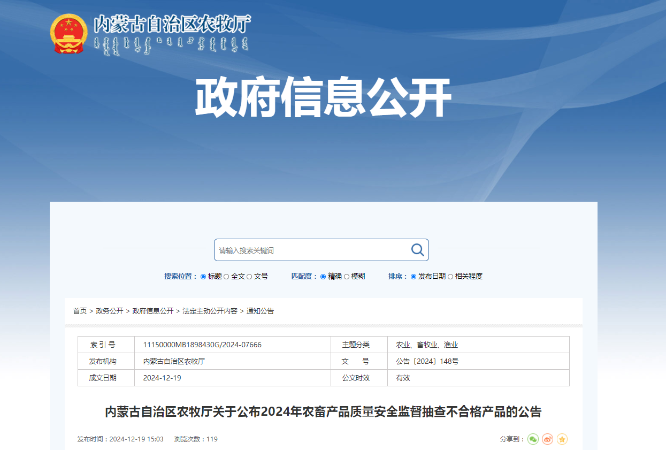666x450 pixels.
Task: Sort by 发布日期 radio
Action: 414,277
